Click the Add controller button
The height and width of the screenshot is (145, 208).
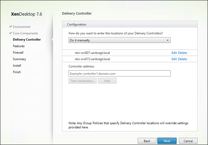[x=107, y=81]
